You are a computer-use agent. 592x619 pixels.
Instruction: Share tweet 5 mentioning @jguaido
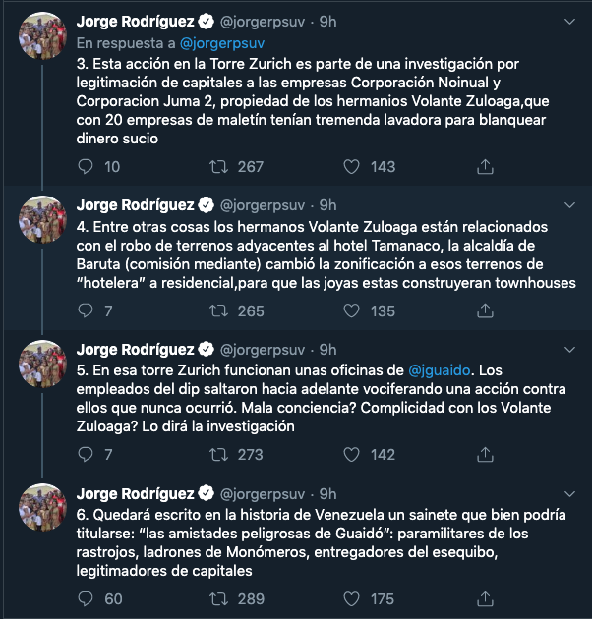click(x=484, y=455)
